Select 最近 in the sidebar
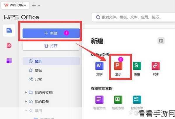Screen dimensions: 175x119 [51, 61]
